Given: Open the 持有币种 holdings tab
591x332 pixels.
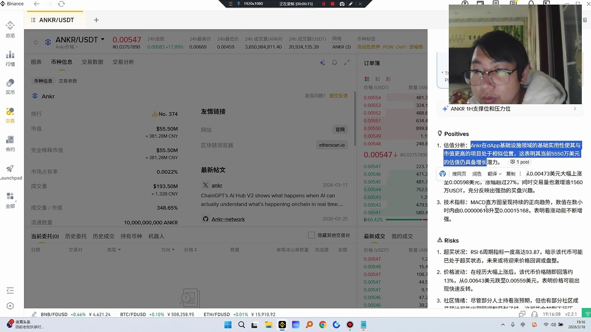Looking at the screenshot, I should click(132, 236).
